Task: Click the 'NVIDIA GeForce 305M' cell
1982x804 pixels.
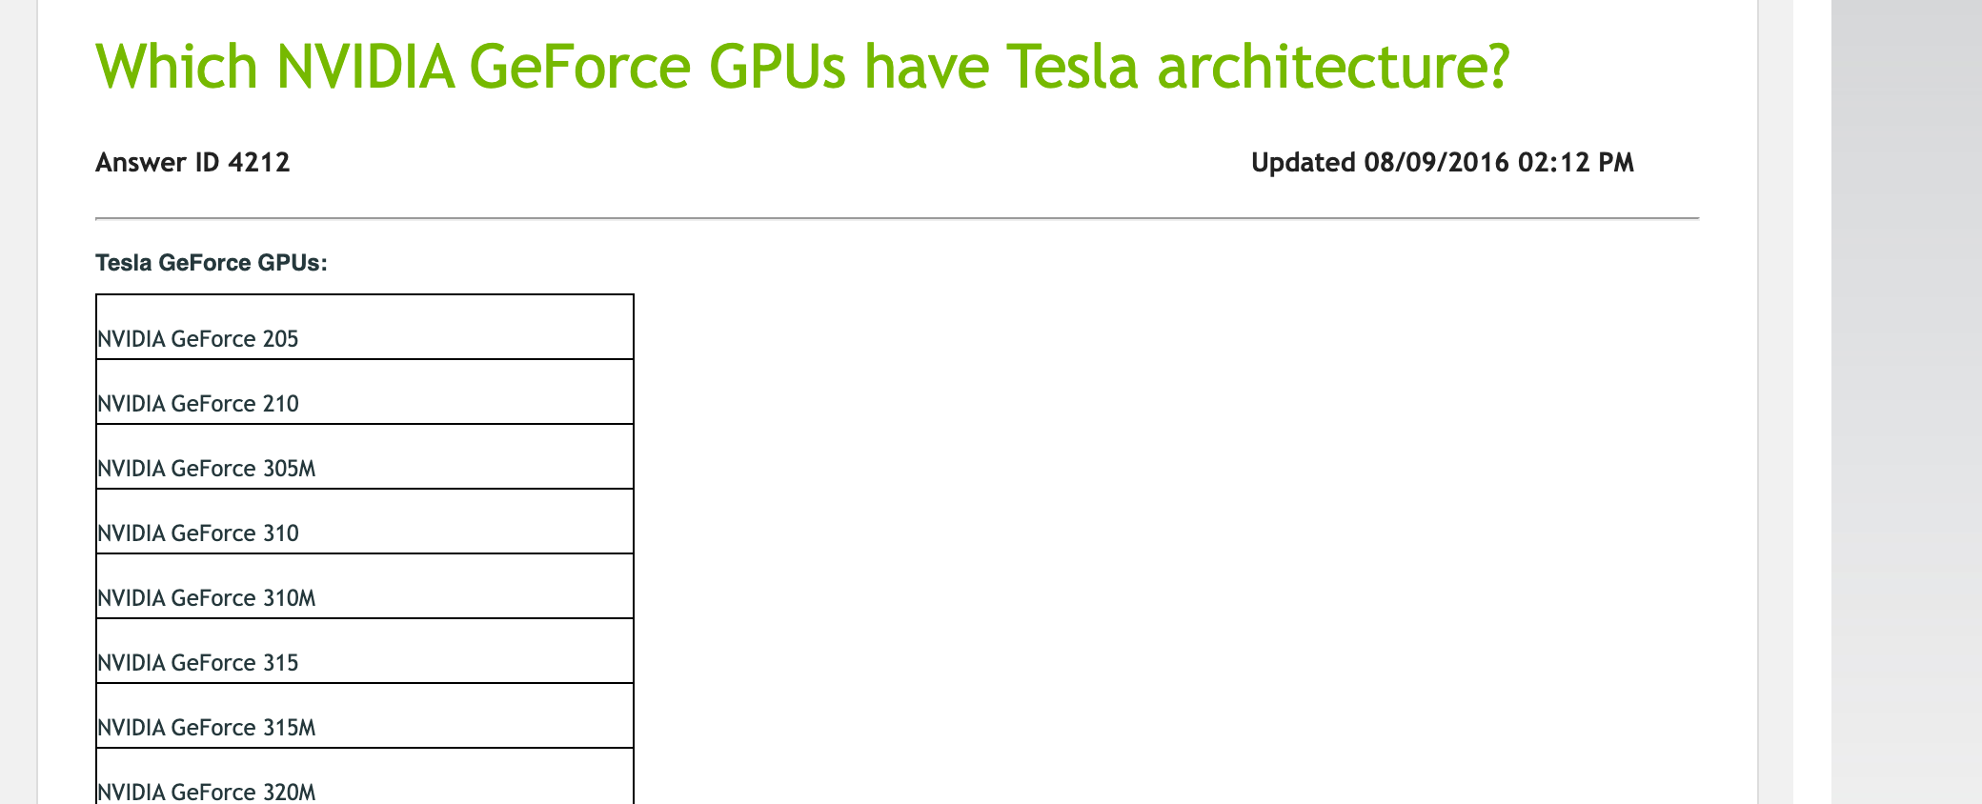Action: point(365,457)
